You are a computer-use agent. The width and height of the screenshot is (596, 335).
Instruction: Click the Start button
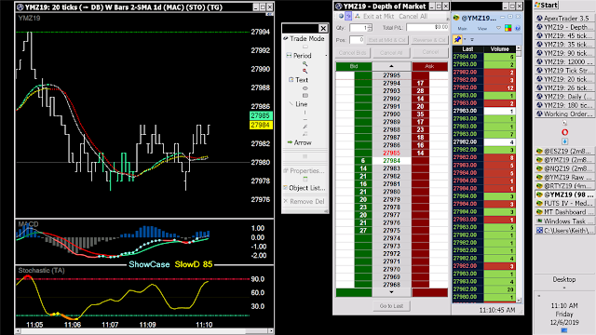click(547, 5)
